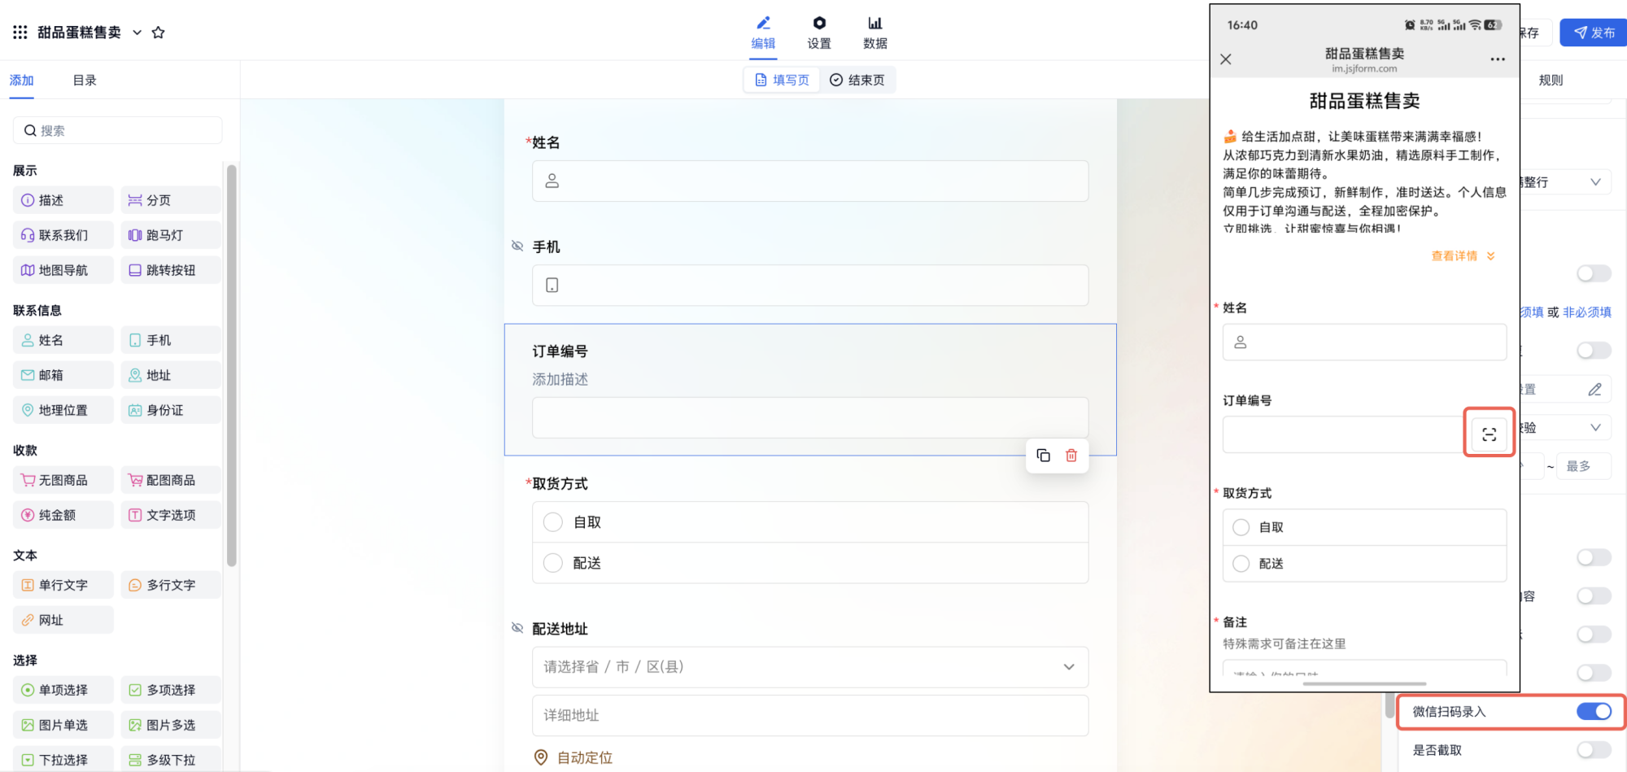The height and width of the screenshot is (772, 1627).
Task: Add a 配图商品 payment component
Action: 171,480
